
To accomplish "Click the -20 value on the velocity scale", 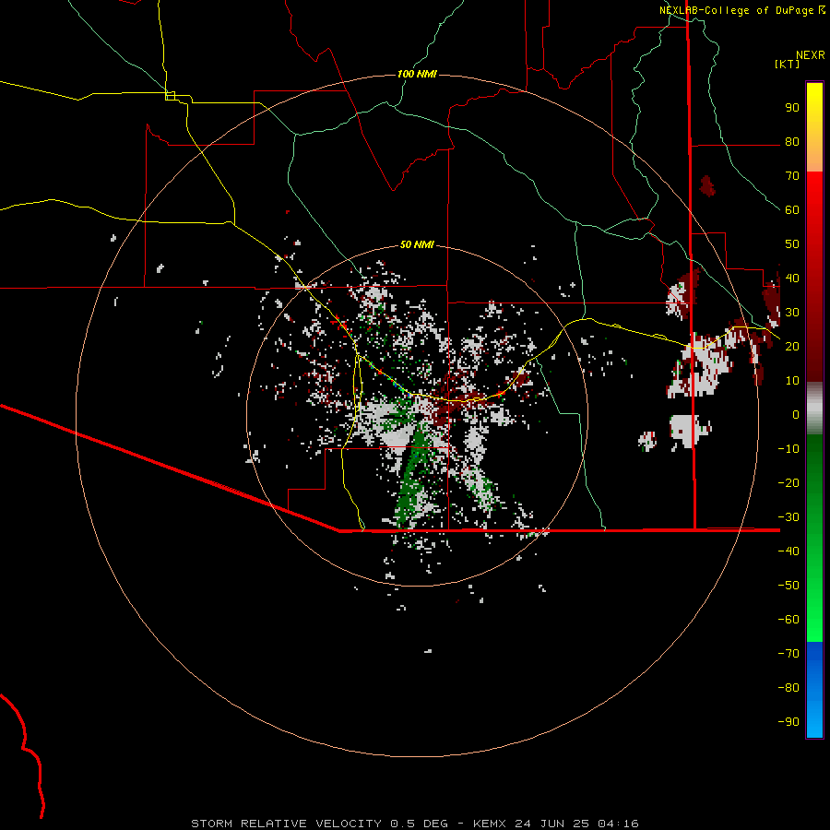I will pos(788,482).
